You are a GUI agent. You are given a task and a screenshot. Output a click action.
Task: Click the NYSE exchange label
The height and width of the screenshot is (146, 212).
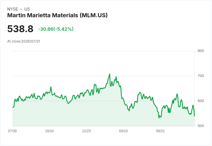(x=13, y=9)
